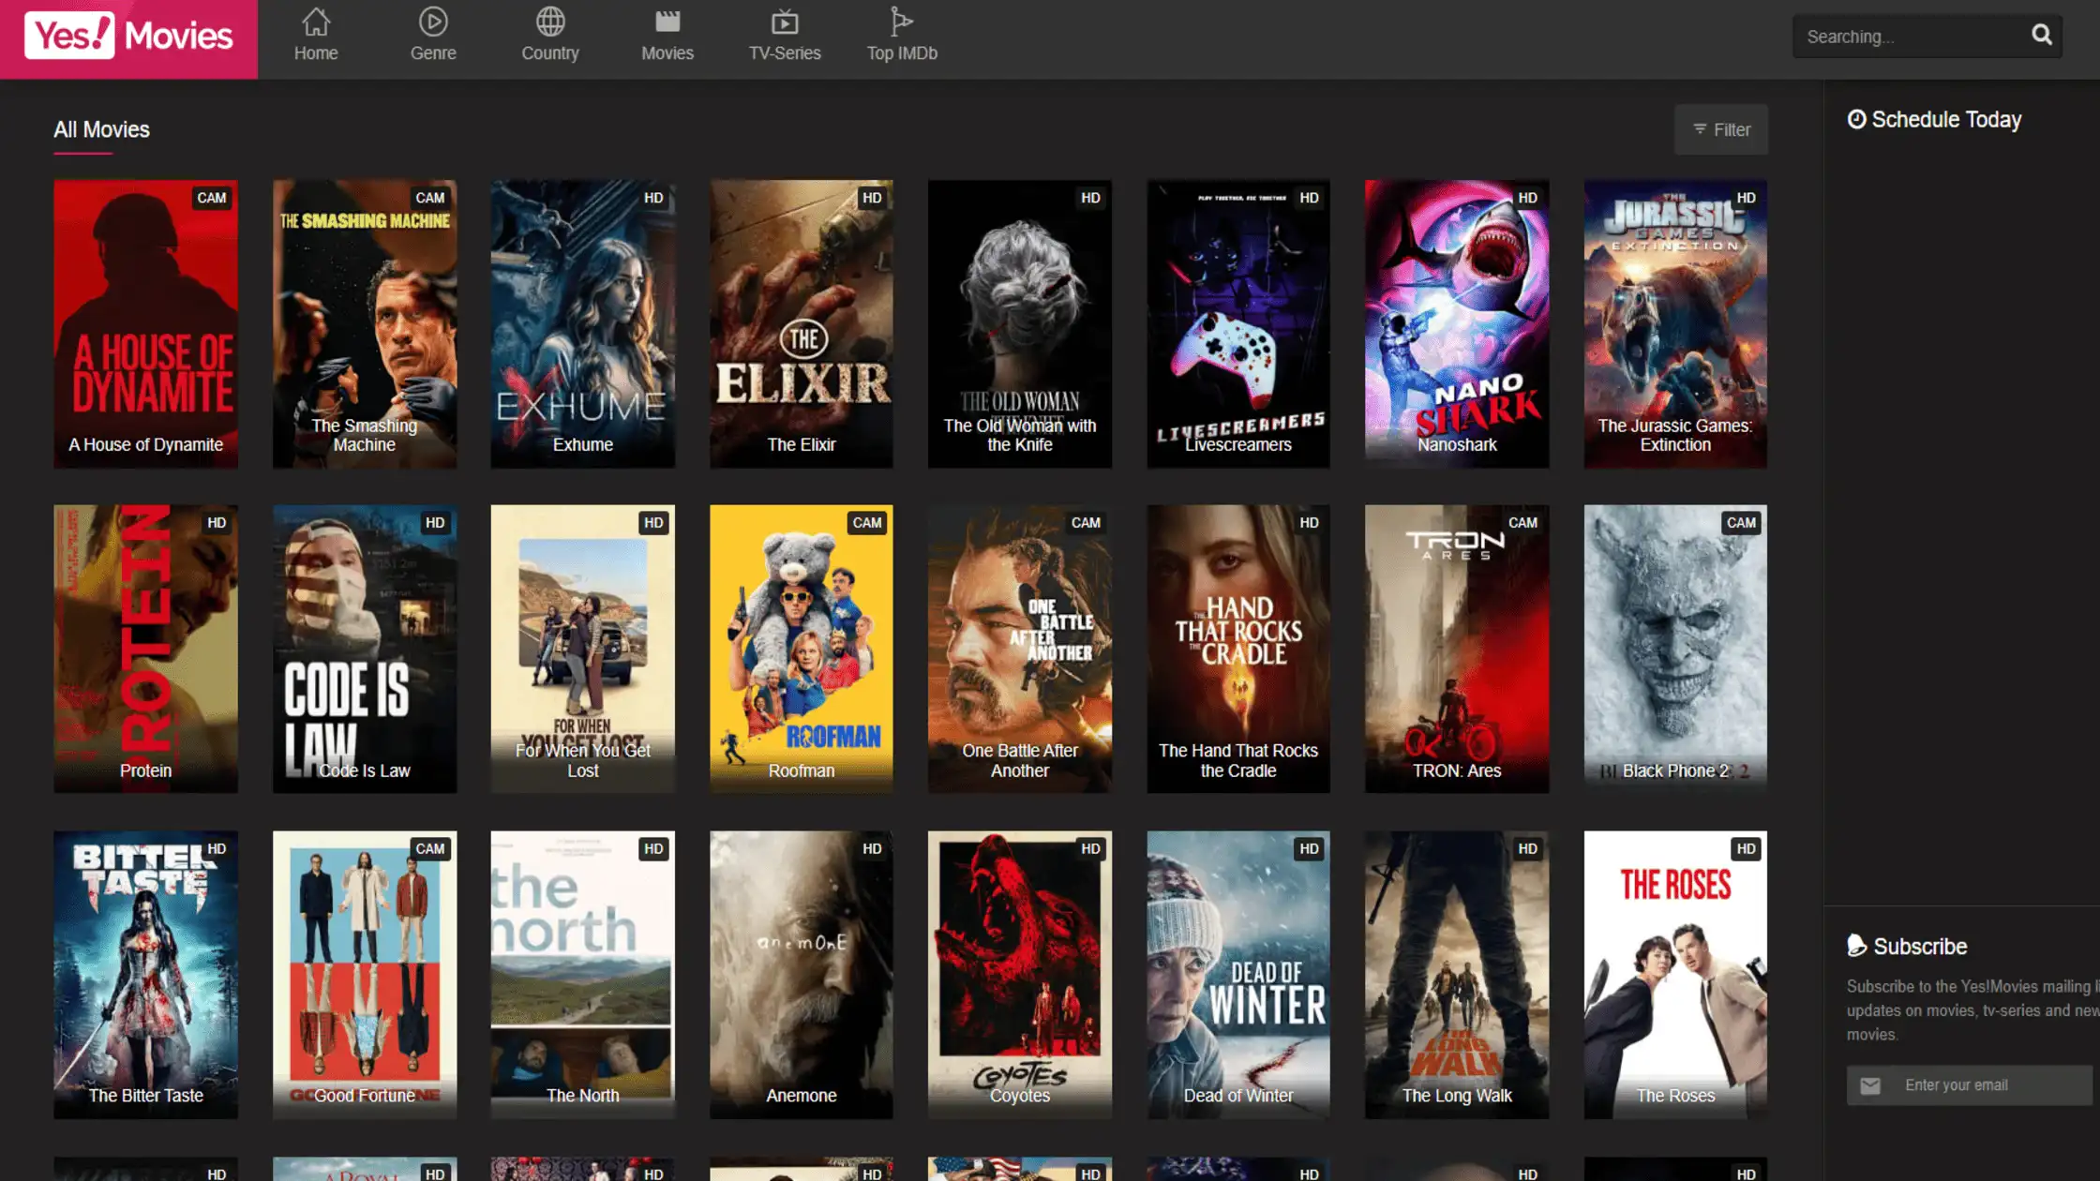Open the Yes!Movies logo homepage link
The height and width of the screenshot is (1181, 2100).
tap(127, 37)
